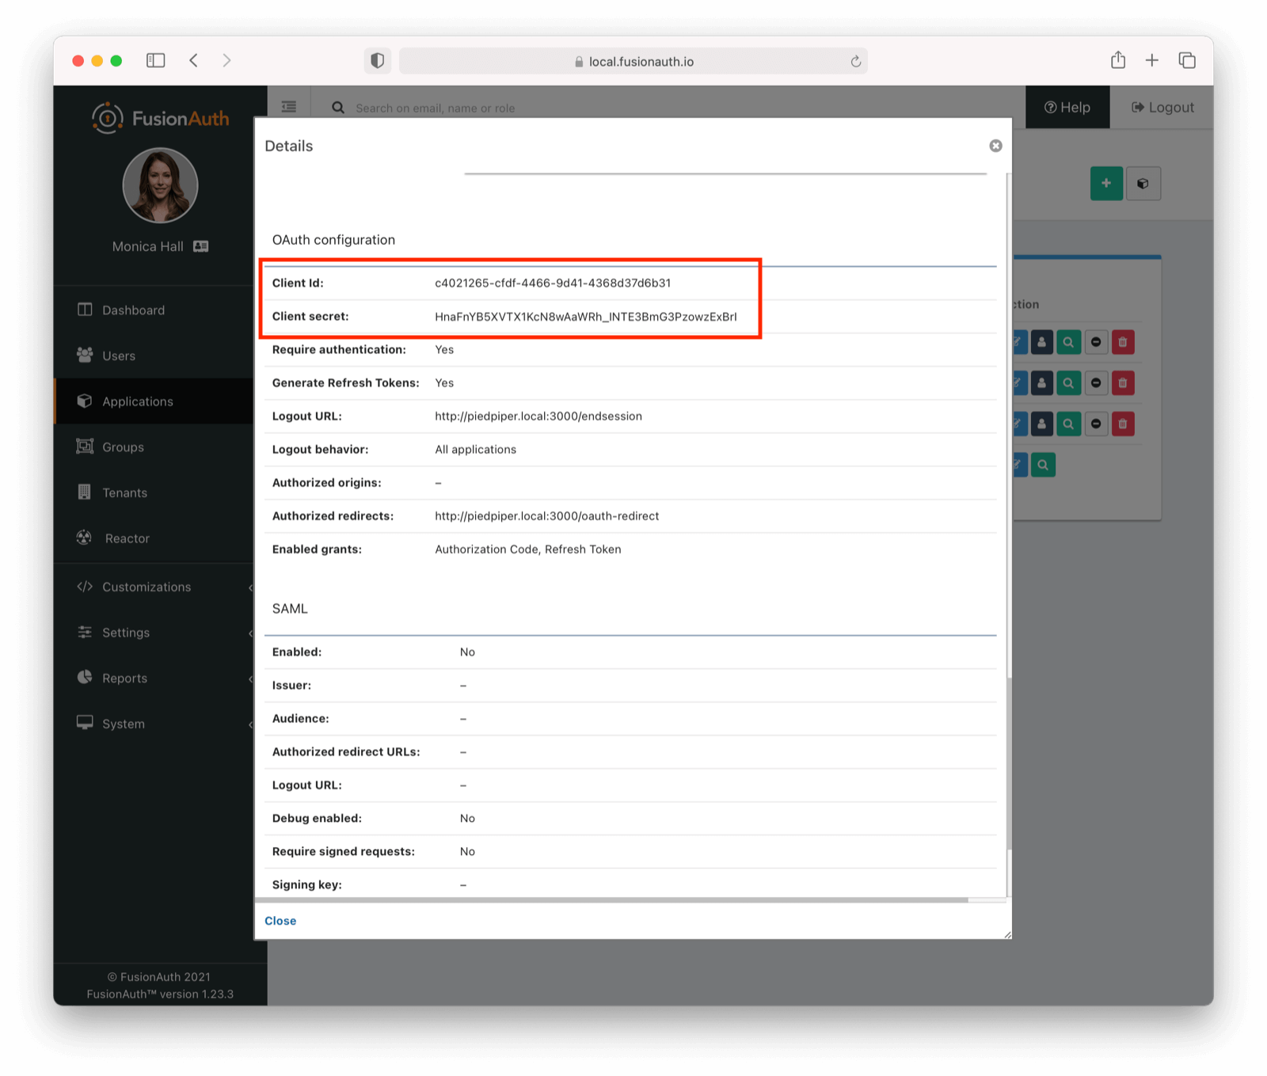
Task: Reload the page with the refresh icon
Action: coord(855,62)
